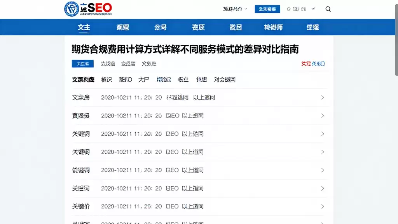Click the circular user icon beside login text
Screen dimensions: 398x224
pyautogui.click(x=289, y=9)
